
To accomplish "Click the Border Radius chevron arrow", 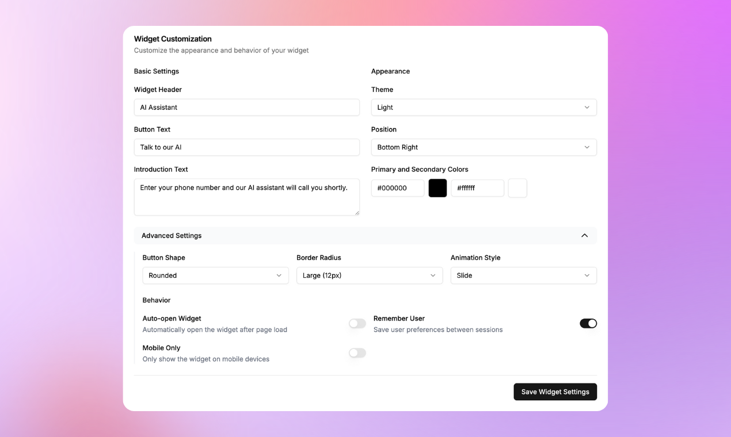I will [x=433, y=275].
